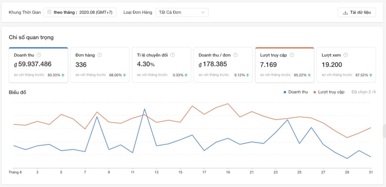Toggle the Doanh thu / đơn metric card
Screen dimensions: 386x187
223,65
